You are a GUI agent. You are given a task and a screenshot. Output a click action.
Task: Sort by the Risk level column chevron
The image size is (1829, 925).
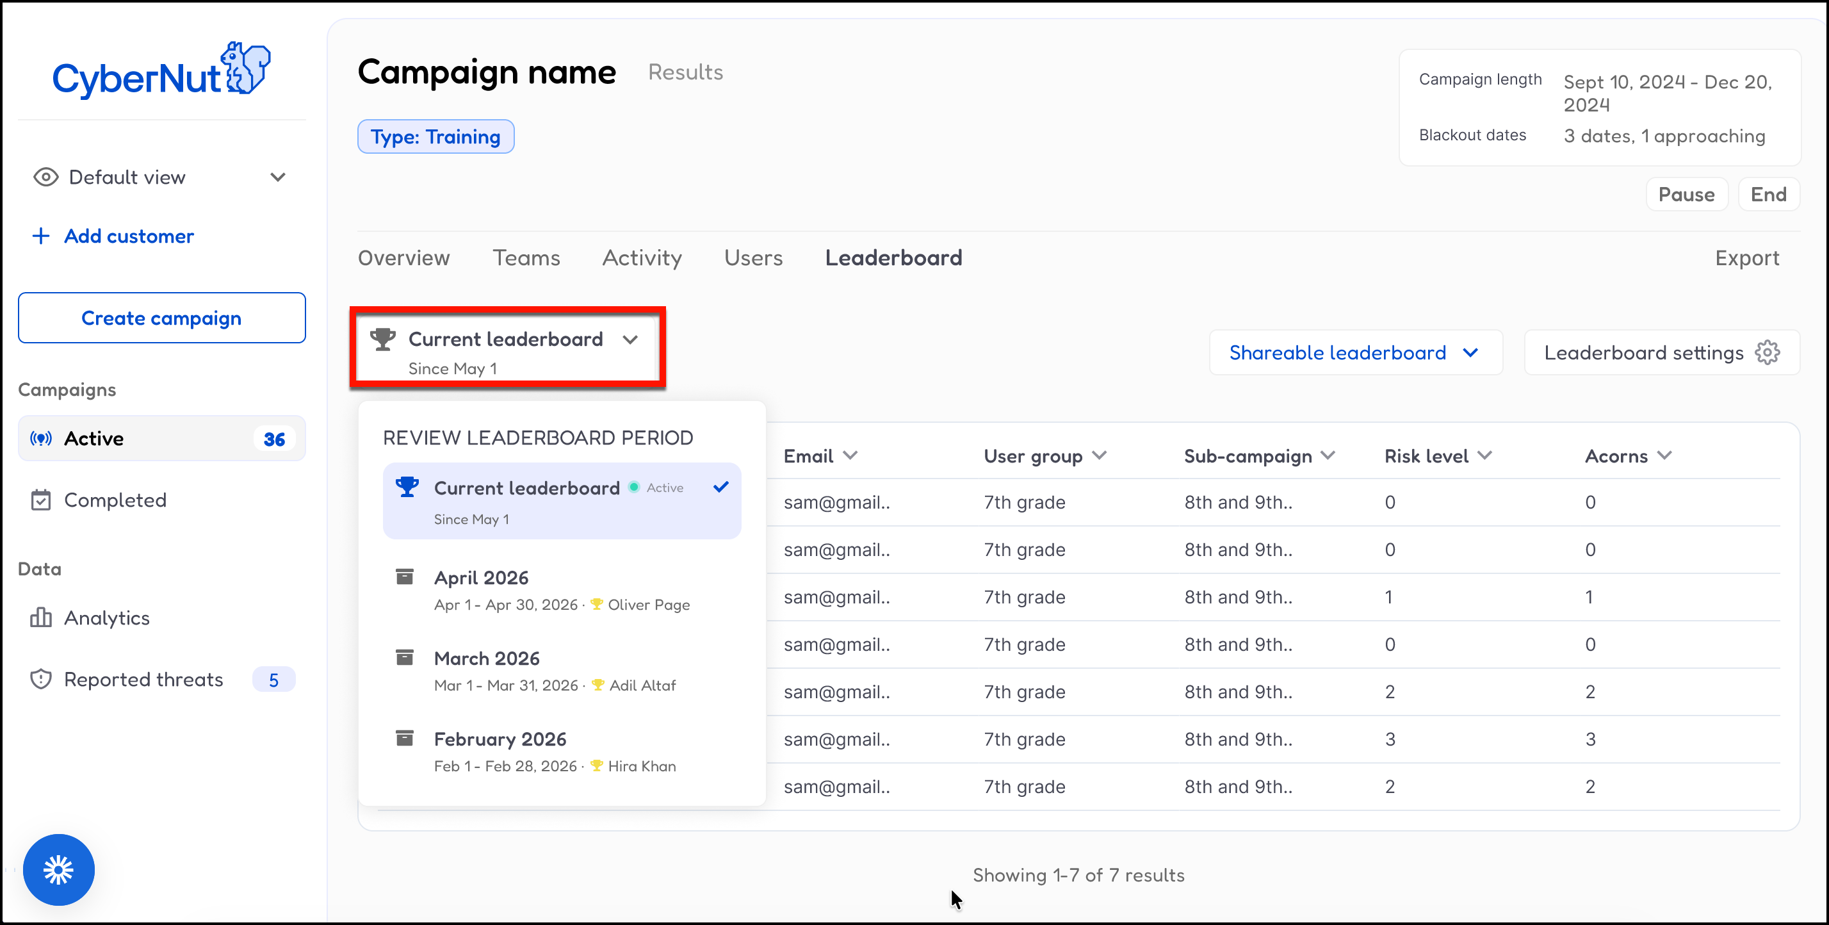coord(1484,455)
